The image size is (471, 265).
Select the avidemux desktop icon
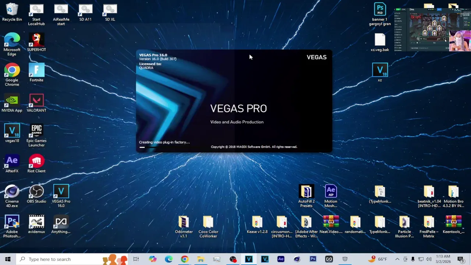36,224
